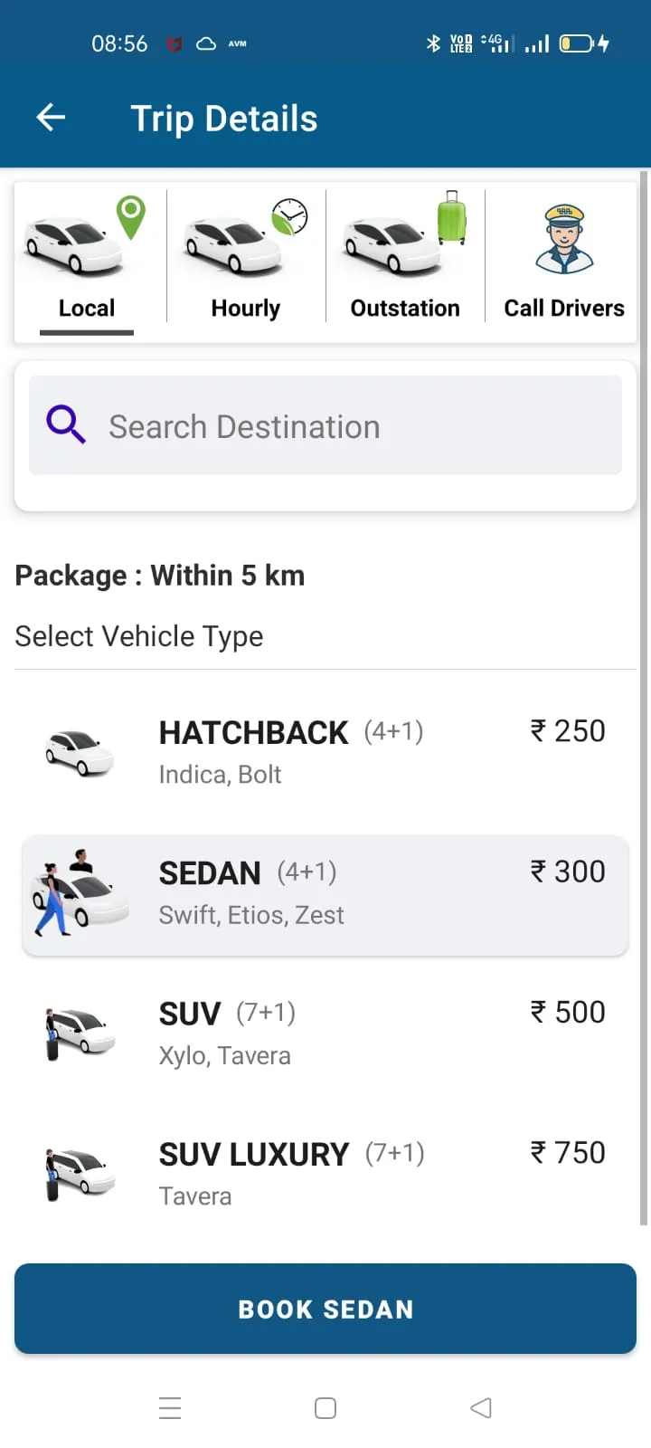Switch to the Hourly tab label
Screen dimensions: 651x1448
(x=246, y=309)
